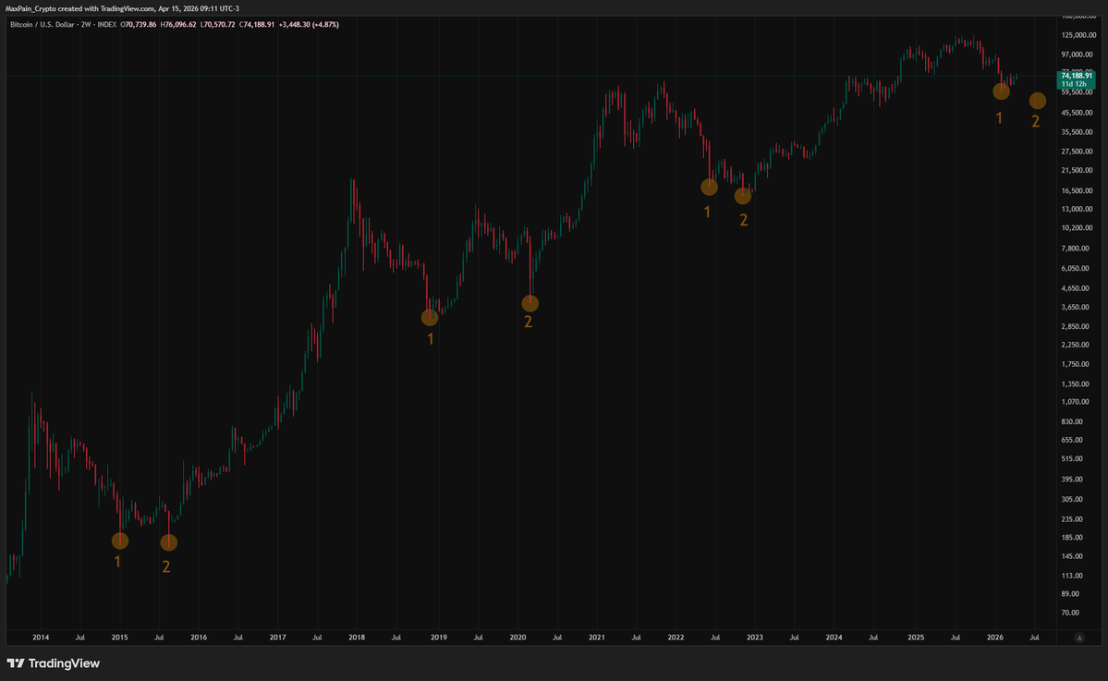Click the 2017 label on time axis
The width and height of the screenshot is (1108, 681).
click(278, 638)
